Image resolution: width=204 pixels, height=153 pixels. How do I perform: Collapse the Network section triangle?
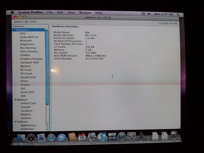click(16, 100)
